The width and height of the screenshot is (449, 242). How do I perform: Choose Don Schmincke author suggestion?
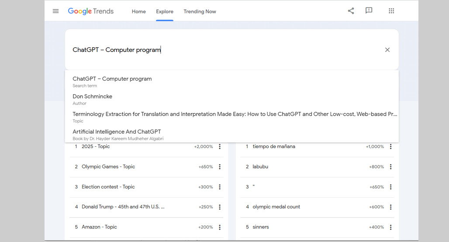tap(231, 99)
